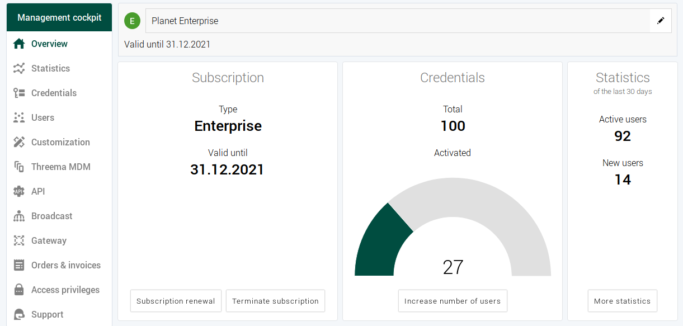Click the total credentials value 100

(x=453, y=126)
